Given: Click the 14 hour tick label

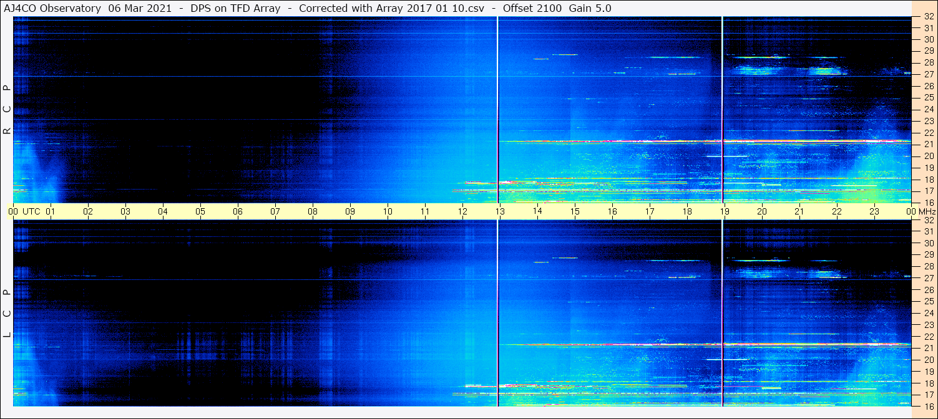Looking at the screenshot, I should tap(537, 211).
